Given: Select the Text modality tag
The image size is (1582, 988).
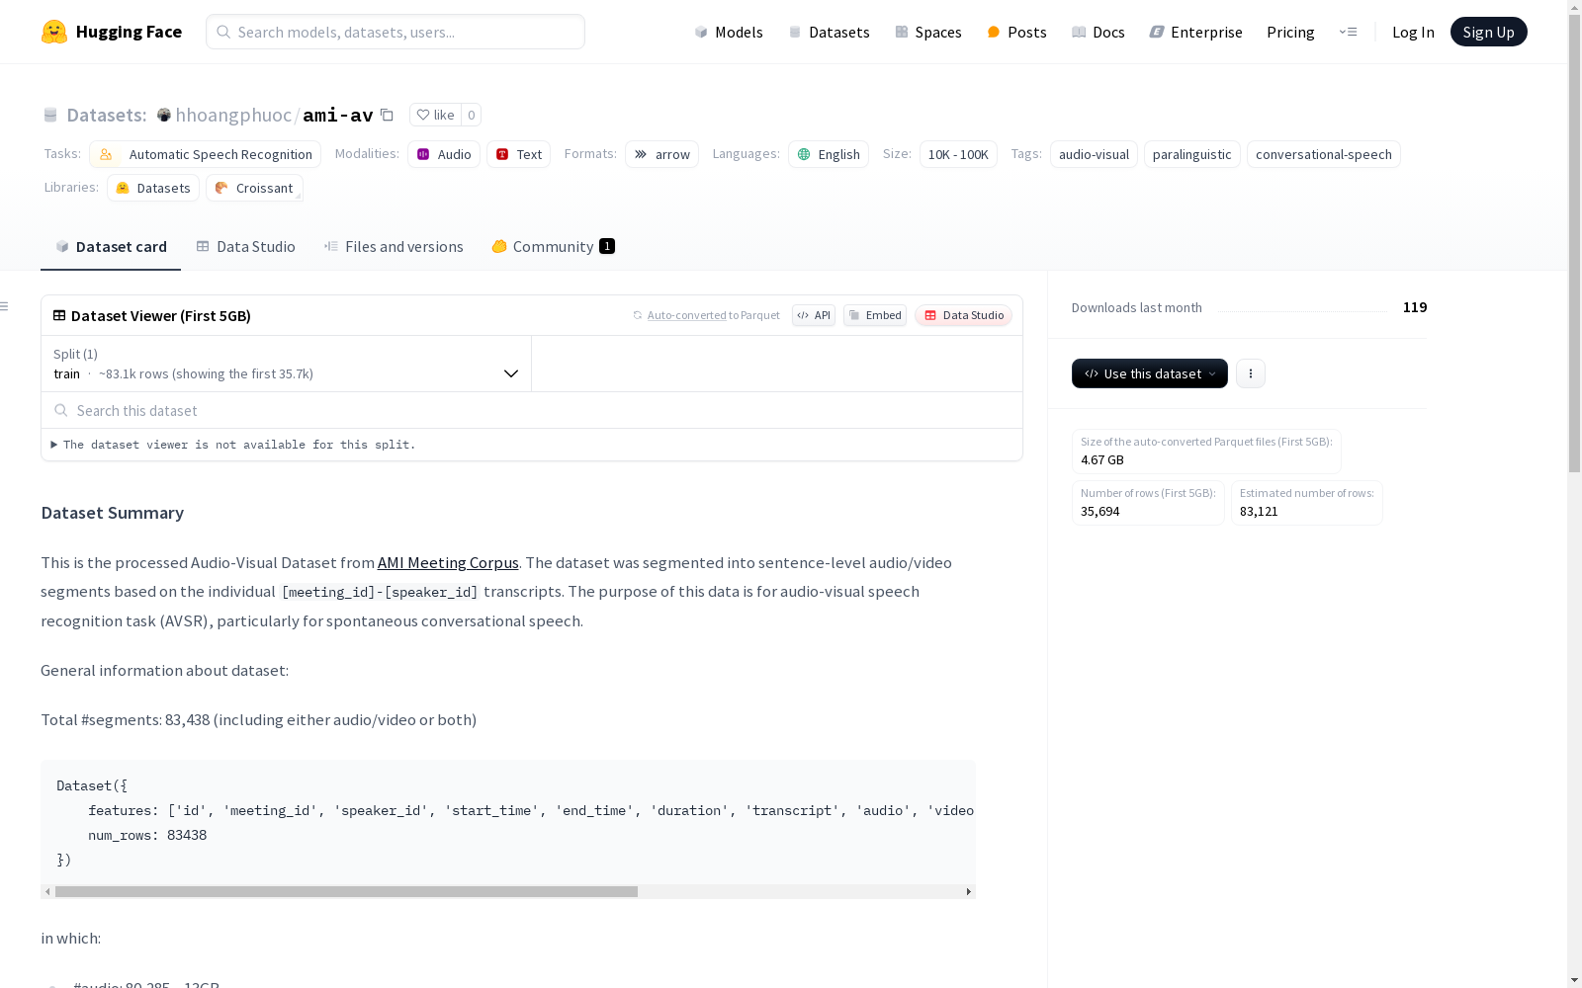Looking at the screenshot, I should [519, 154].
